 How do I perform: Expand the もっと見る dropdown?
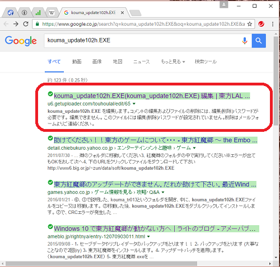[173, 61]
